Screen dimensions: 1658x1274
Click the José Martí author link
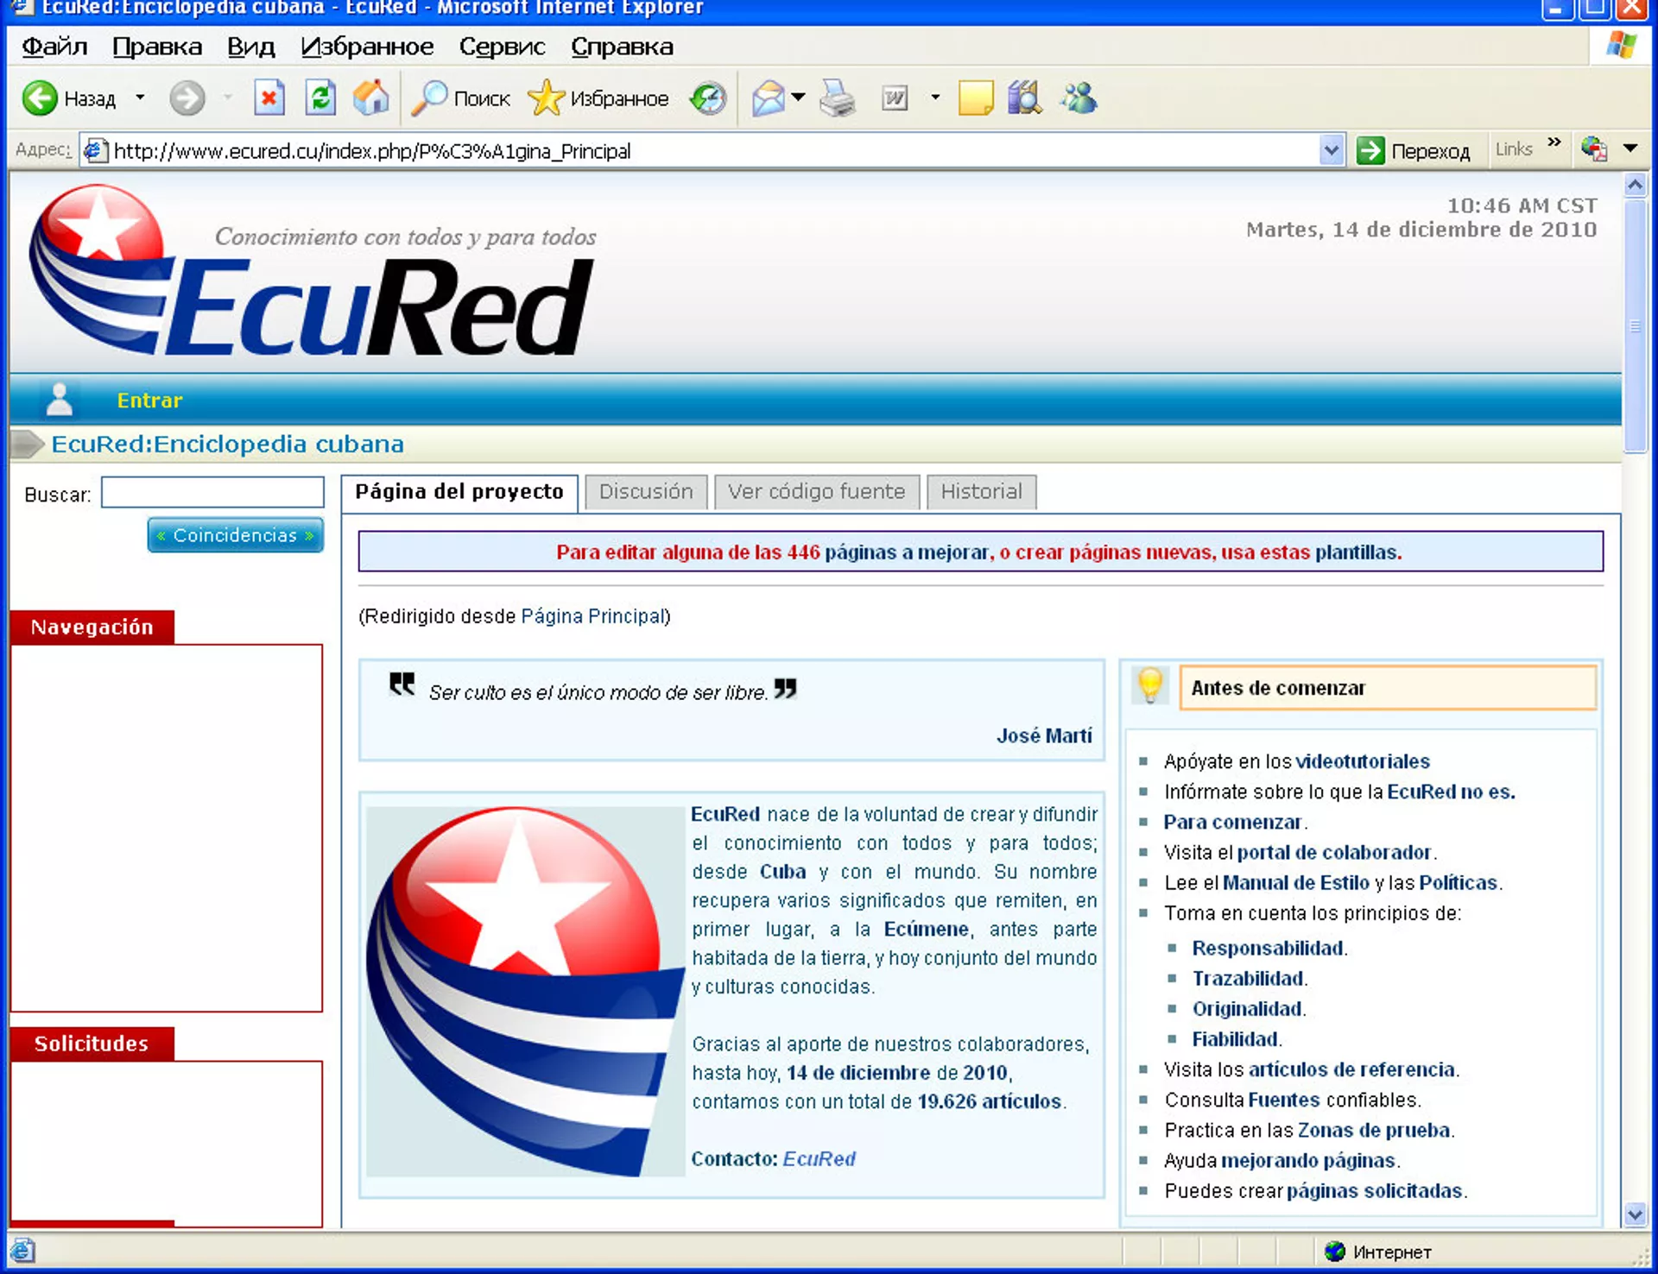(1044, 736)
